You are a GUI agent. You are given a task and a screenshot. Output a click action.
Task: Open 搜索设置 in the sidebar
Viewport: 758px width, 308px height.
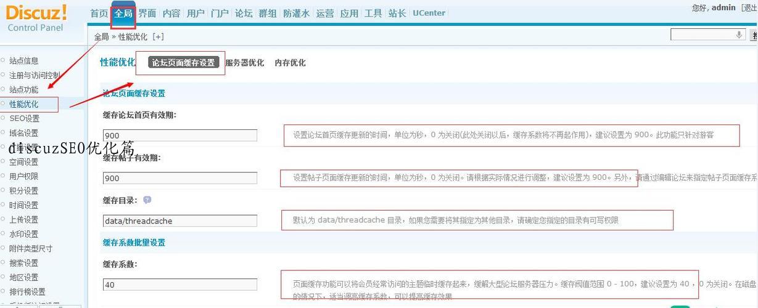(x=24, y=263)
